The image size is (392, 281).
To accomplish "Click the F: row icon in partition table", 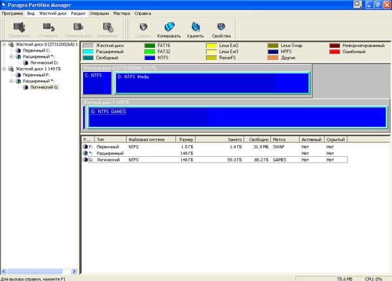I will 86,147.
